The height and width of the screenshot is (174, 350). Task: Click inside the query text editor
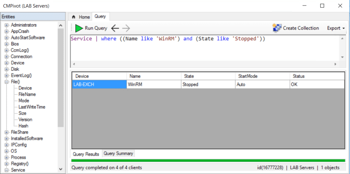(205, 49)
